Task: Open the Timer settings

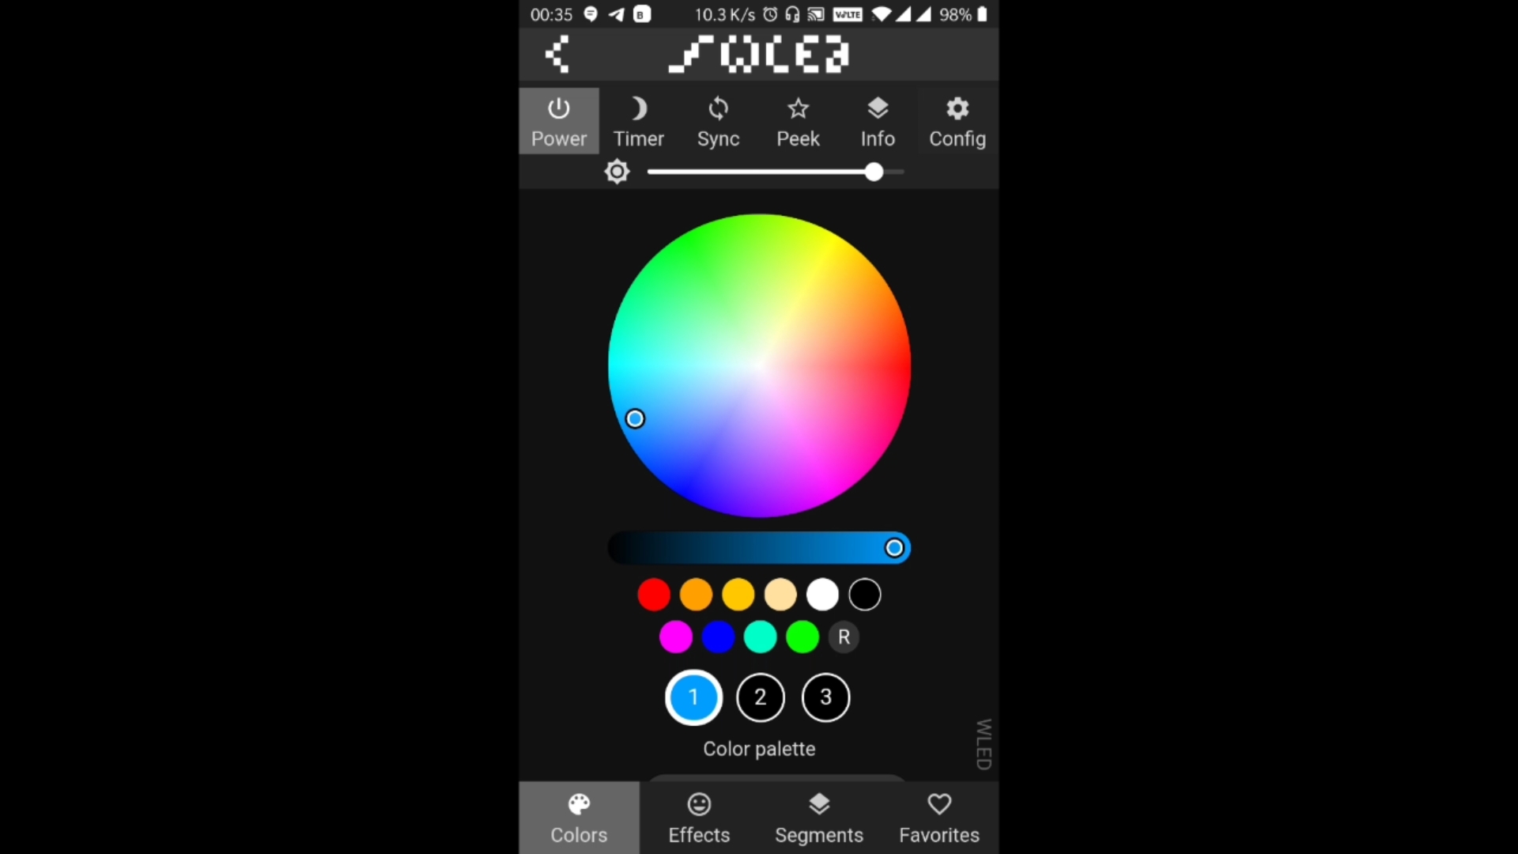Action: point(638,120)
